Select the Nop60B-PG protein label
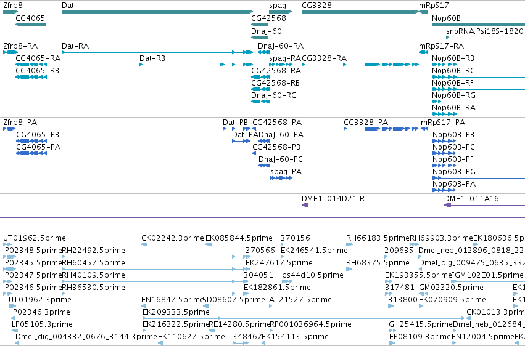Screen dimensions: 525x346 [x=454, y=172]
